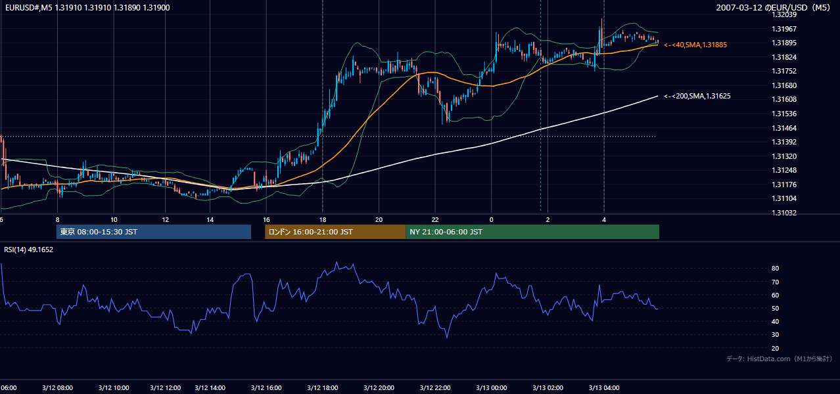
Task: Click the 東京 08:00-15:30 JST session bar
Action: [154, 232]
